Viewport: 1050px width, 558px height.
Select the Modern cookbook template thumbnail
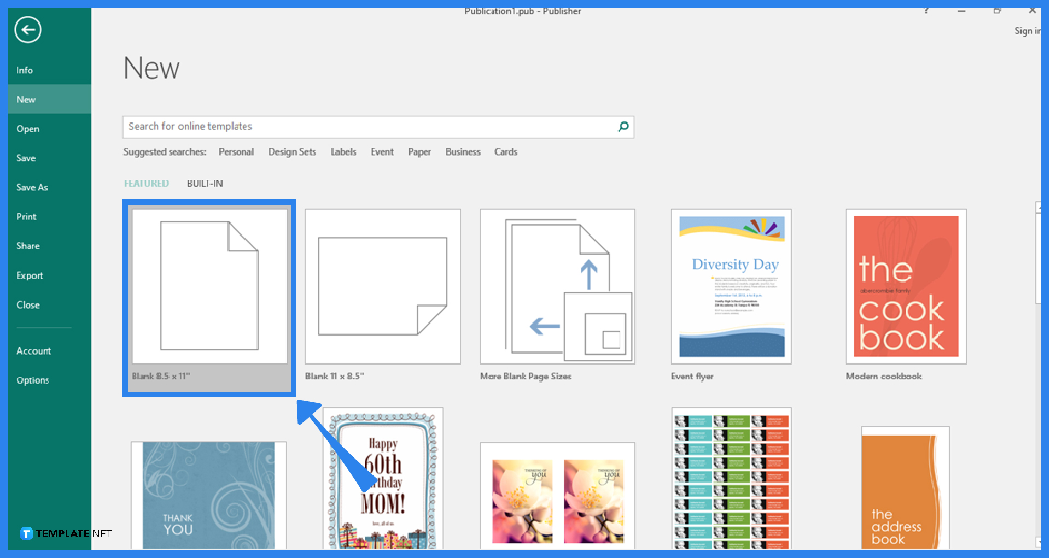click(x=906, y=286)
